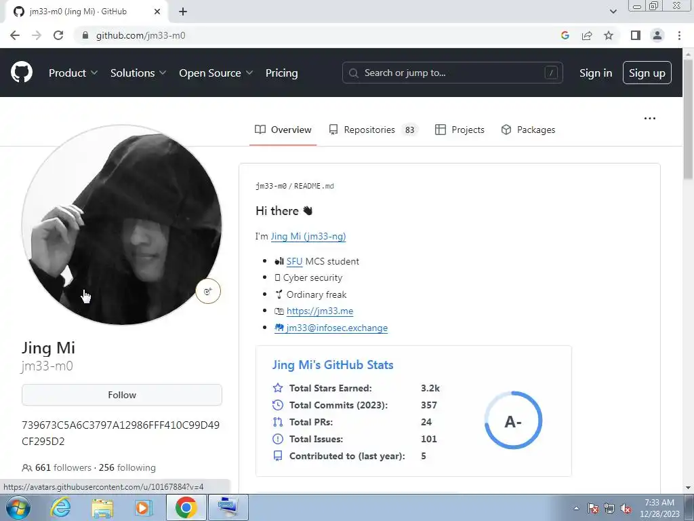Click the forward navigation arrow

[37, 35]
